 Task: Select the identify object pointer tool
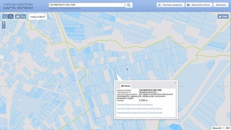[23, 17]
